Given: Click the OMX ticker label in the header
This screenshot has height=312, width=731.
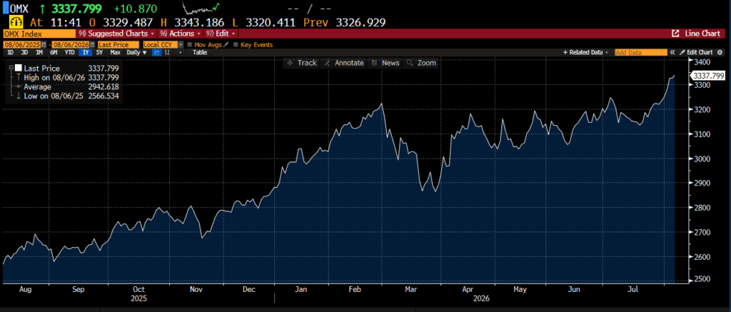Looking at the screenshot, I should [x=19, y=9].
